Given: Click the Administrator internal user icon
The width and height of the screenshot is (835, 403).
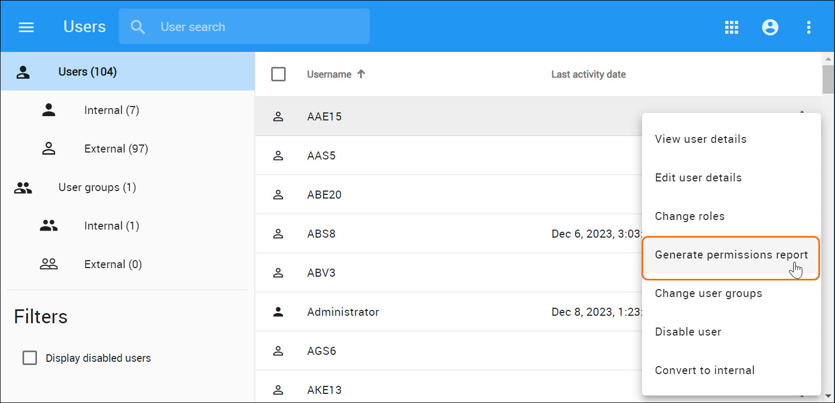Looking at the screenshot, I should (278, 312).
